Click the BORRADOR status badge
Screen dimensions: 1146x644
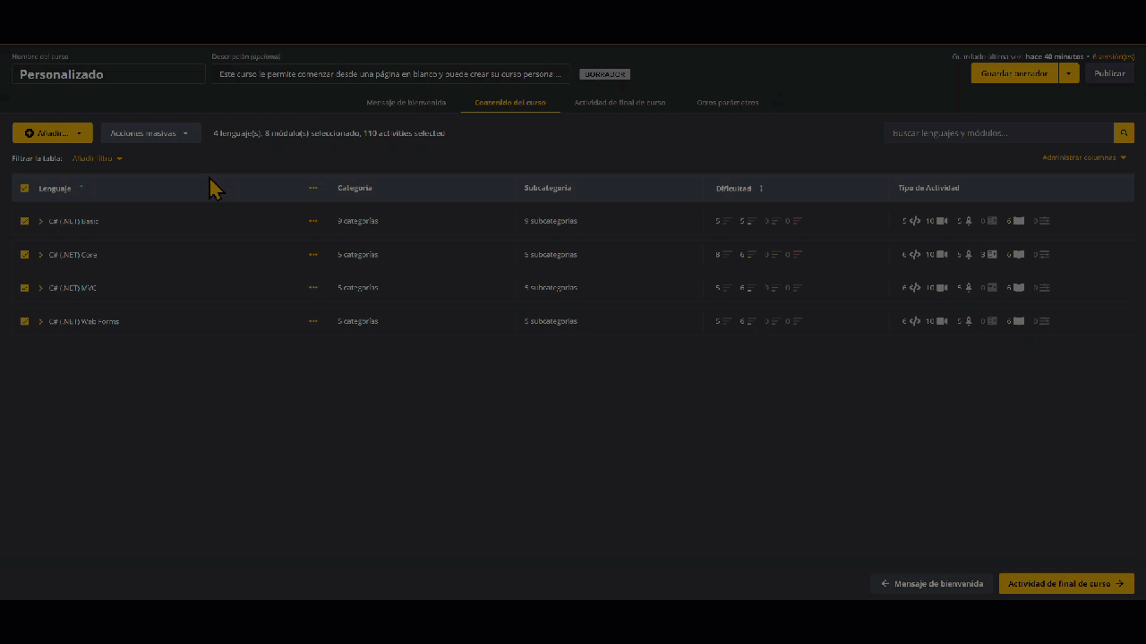click(605, 74)
